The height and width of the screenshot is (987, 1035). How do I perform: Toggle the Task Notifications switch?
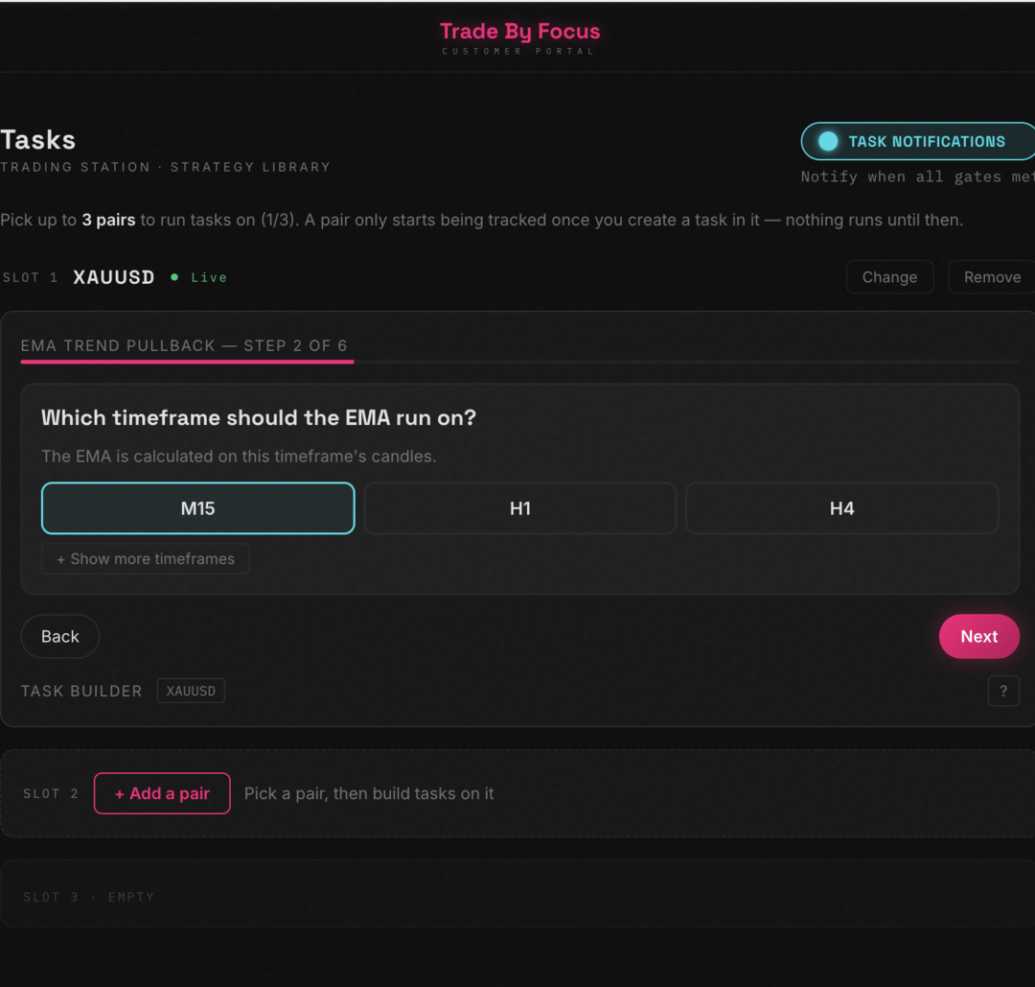click(x=919, y=141)
